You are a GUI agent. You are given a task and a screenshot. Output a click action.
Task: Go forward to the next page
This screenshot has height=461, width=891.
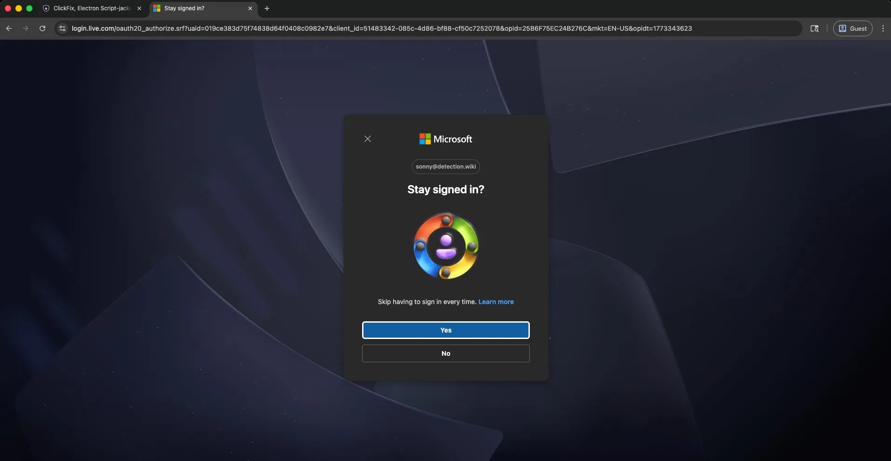point(26,28)
